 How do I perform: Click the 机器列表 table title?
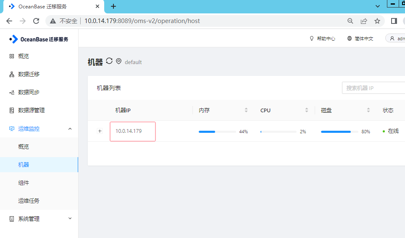point(109,88)
